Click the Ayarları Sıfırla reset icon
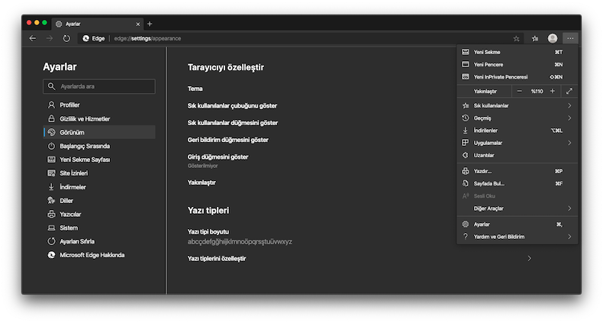Screen dimensions: 603x323 [51, 241]
